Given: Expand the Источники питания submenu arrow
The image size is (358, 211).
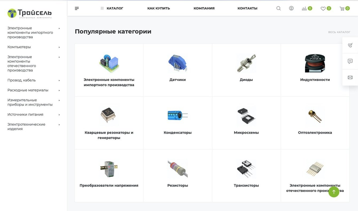Looking at the screenshot, I should pyautogui.click(x=59, y=115).
